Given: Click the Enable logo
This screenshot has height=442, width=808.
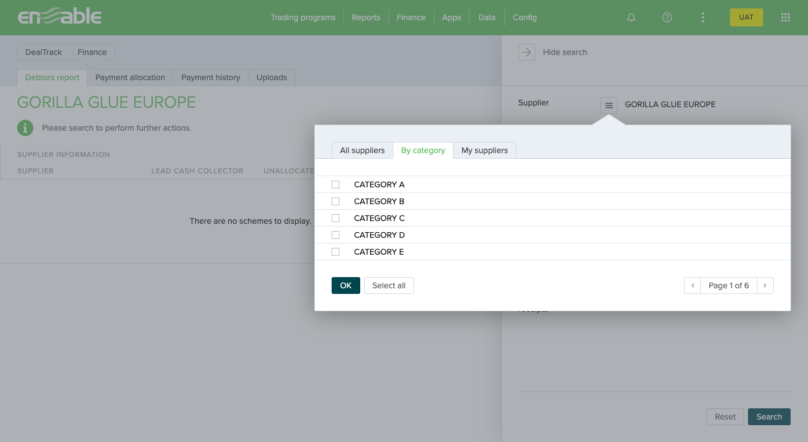Looking at the screenshot, I should click(x=59, y=17).
